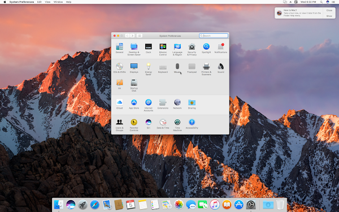Open Calendar from the Dock
Image resolution: width=339 pixels, height=212 pixels.
point(131,205)
